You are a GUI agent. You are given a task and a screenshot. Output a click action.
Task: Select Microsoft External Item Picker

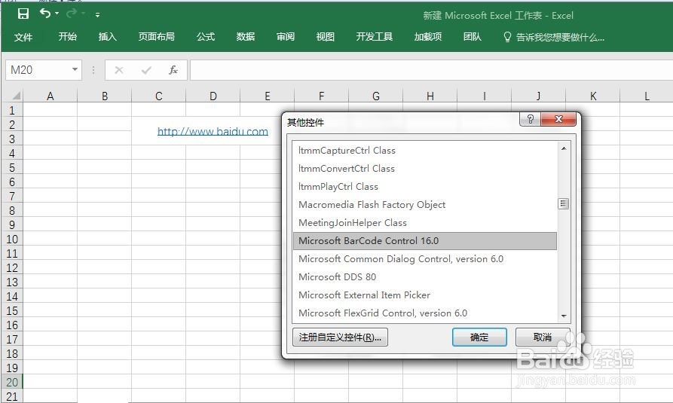(x=425, y=295)
